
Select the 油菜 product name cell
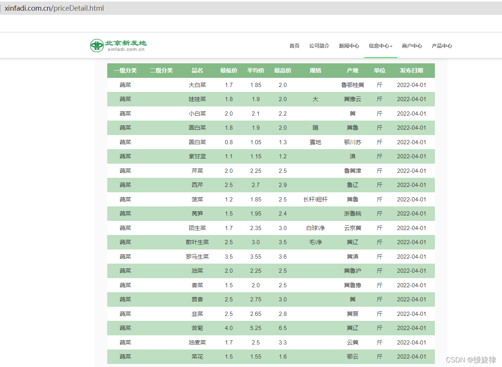pyautogui.click(x=197, y=271)
